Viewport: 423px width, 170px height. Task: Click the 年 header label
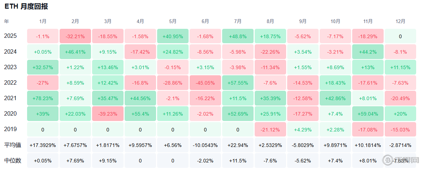(7, 22)
